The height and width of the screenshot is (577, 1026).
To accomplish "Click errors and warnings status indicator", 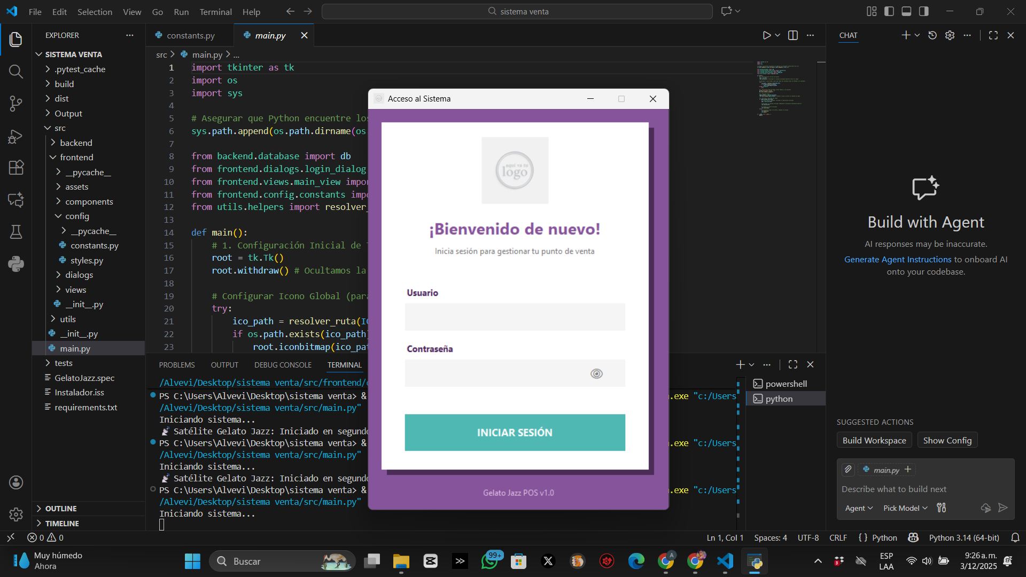I will (45, 538).
